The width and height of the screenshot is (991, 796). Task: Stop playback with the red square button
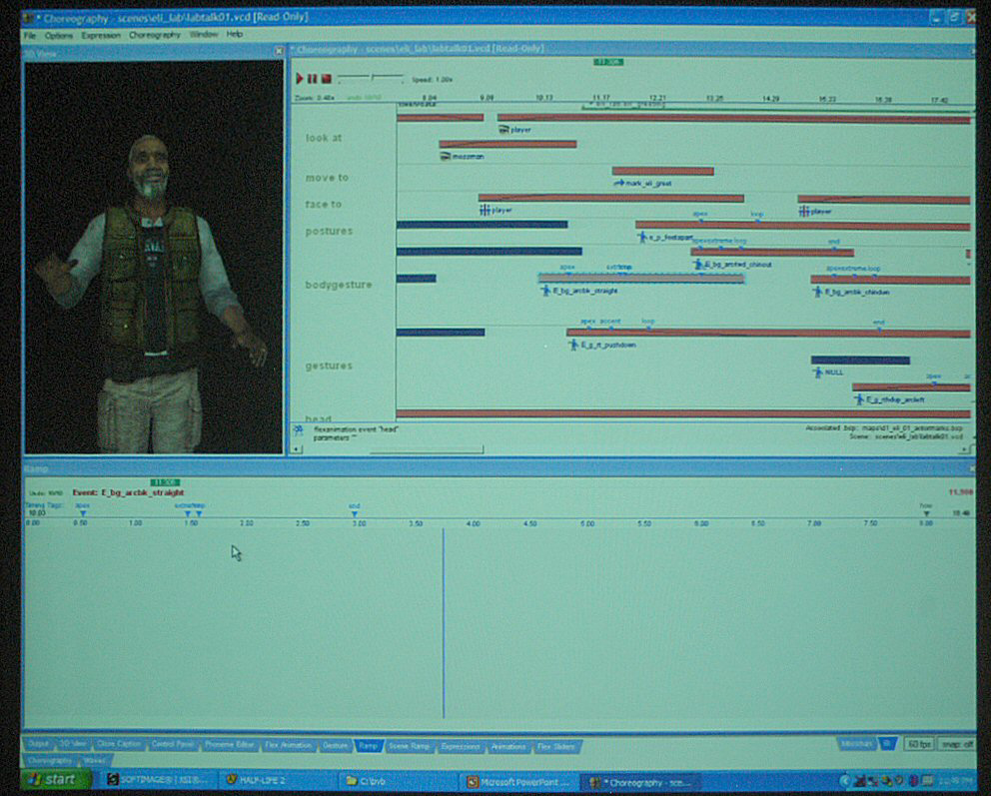[326, 78]
